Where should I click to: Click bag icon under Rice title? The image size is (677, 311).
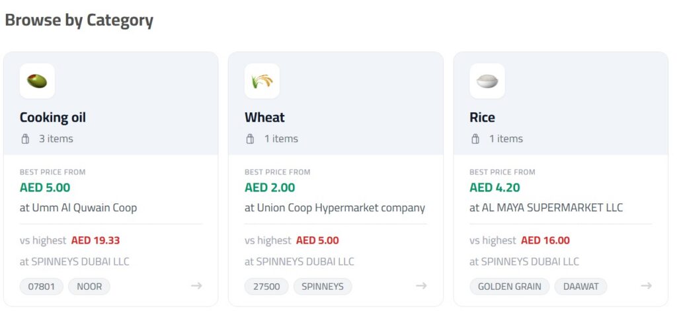(x=475, y=139)
